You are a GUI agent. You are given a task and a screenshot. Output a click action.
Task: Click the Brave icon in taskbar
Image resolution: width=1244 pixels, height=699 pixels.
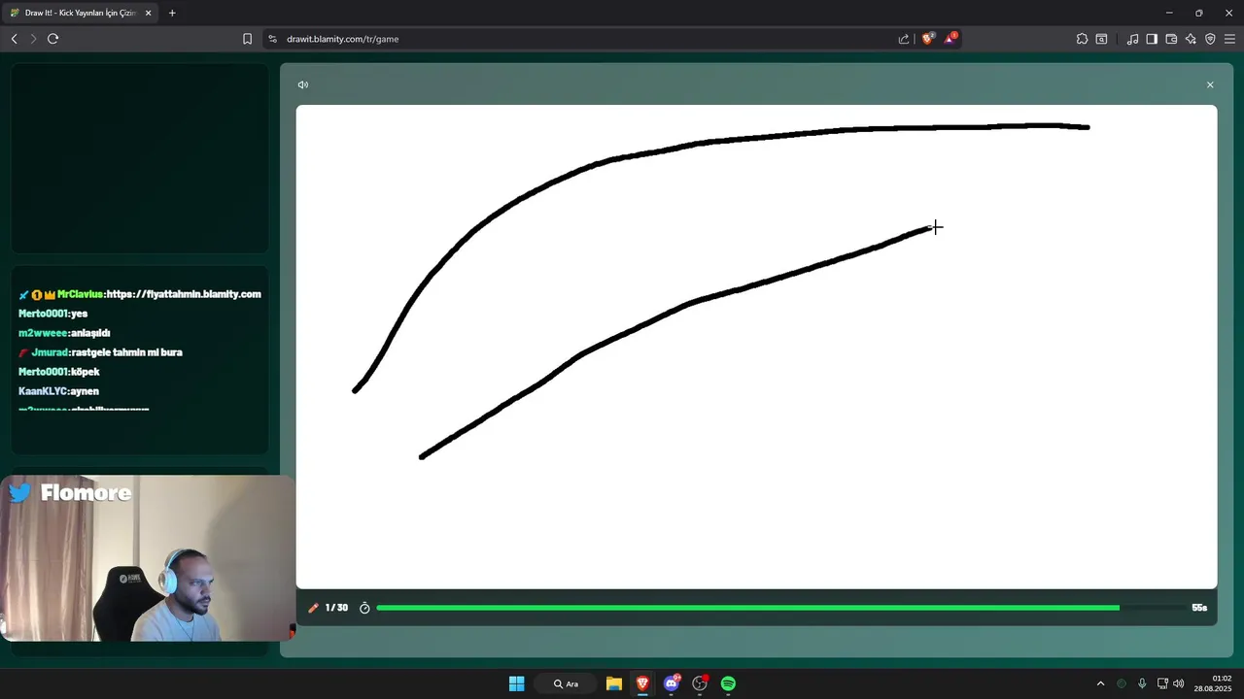click(x=642, y=683)
